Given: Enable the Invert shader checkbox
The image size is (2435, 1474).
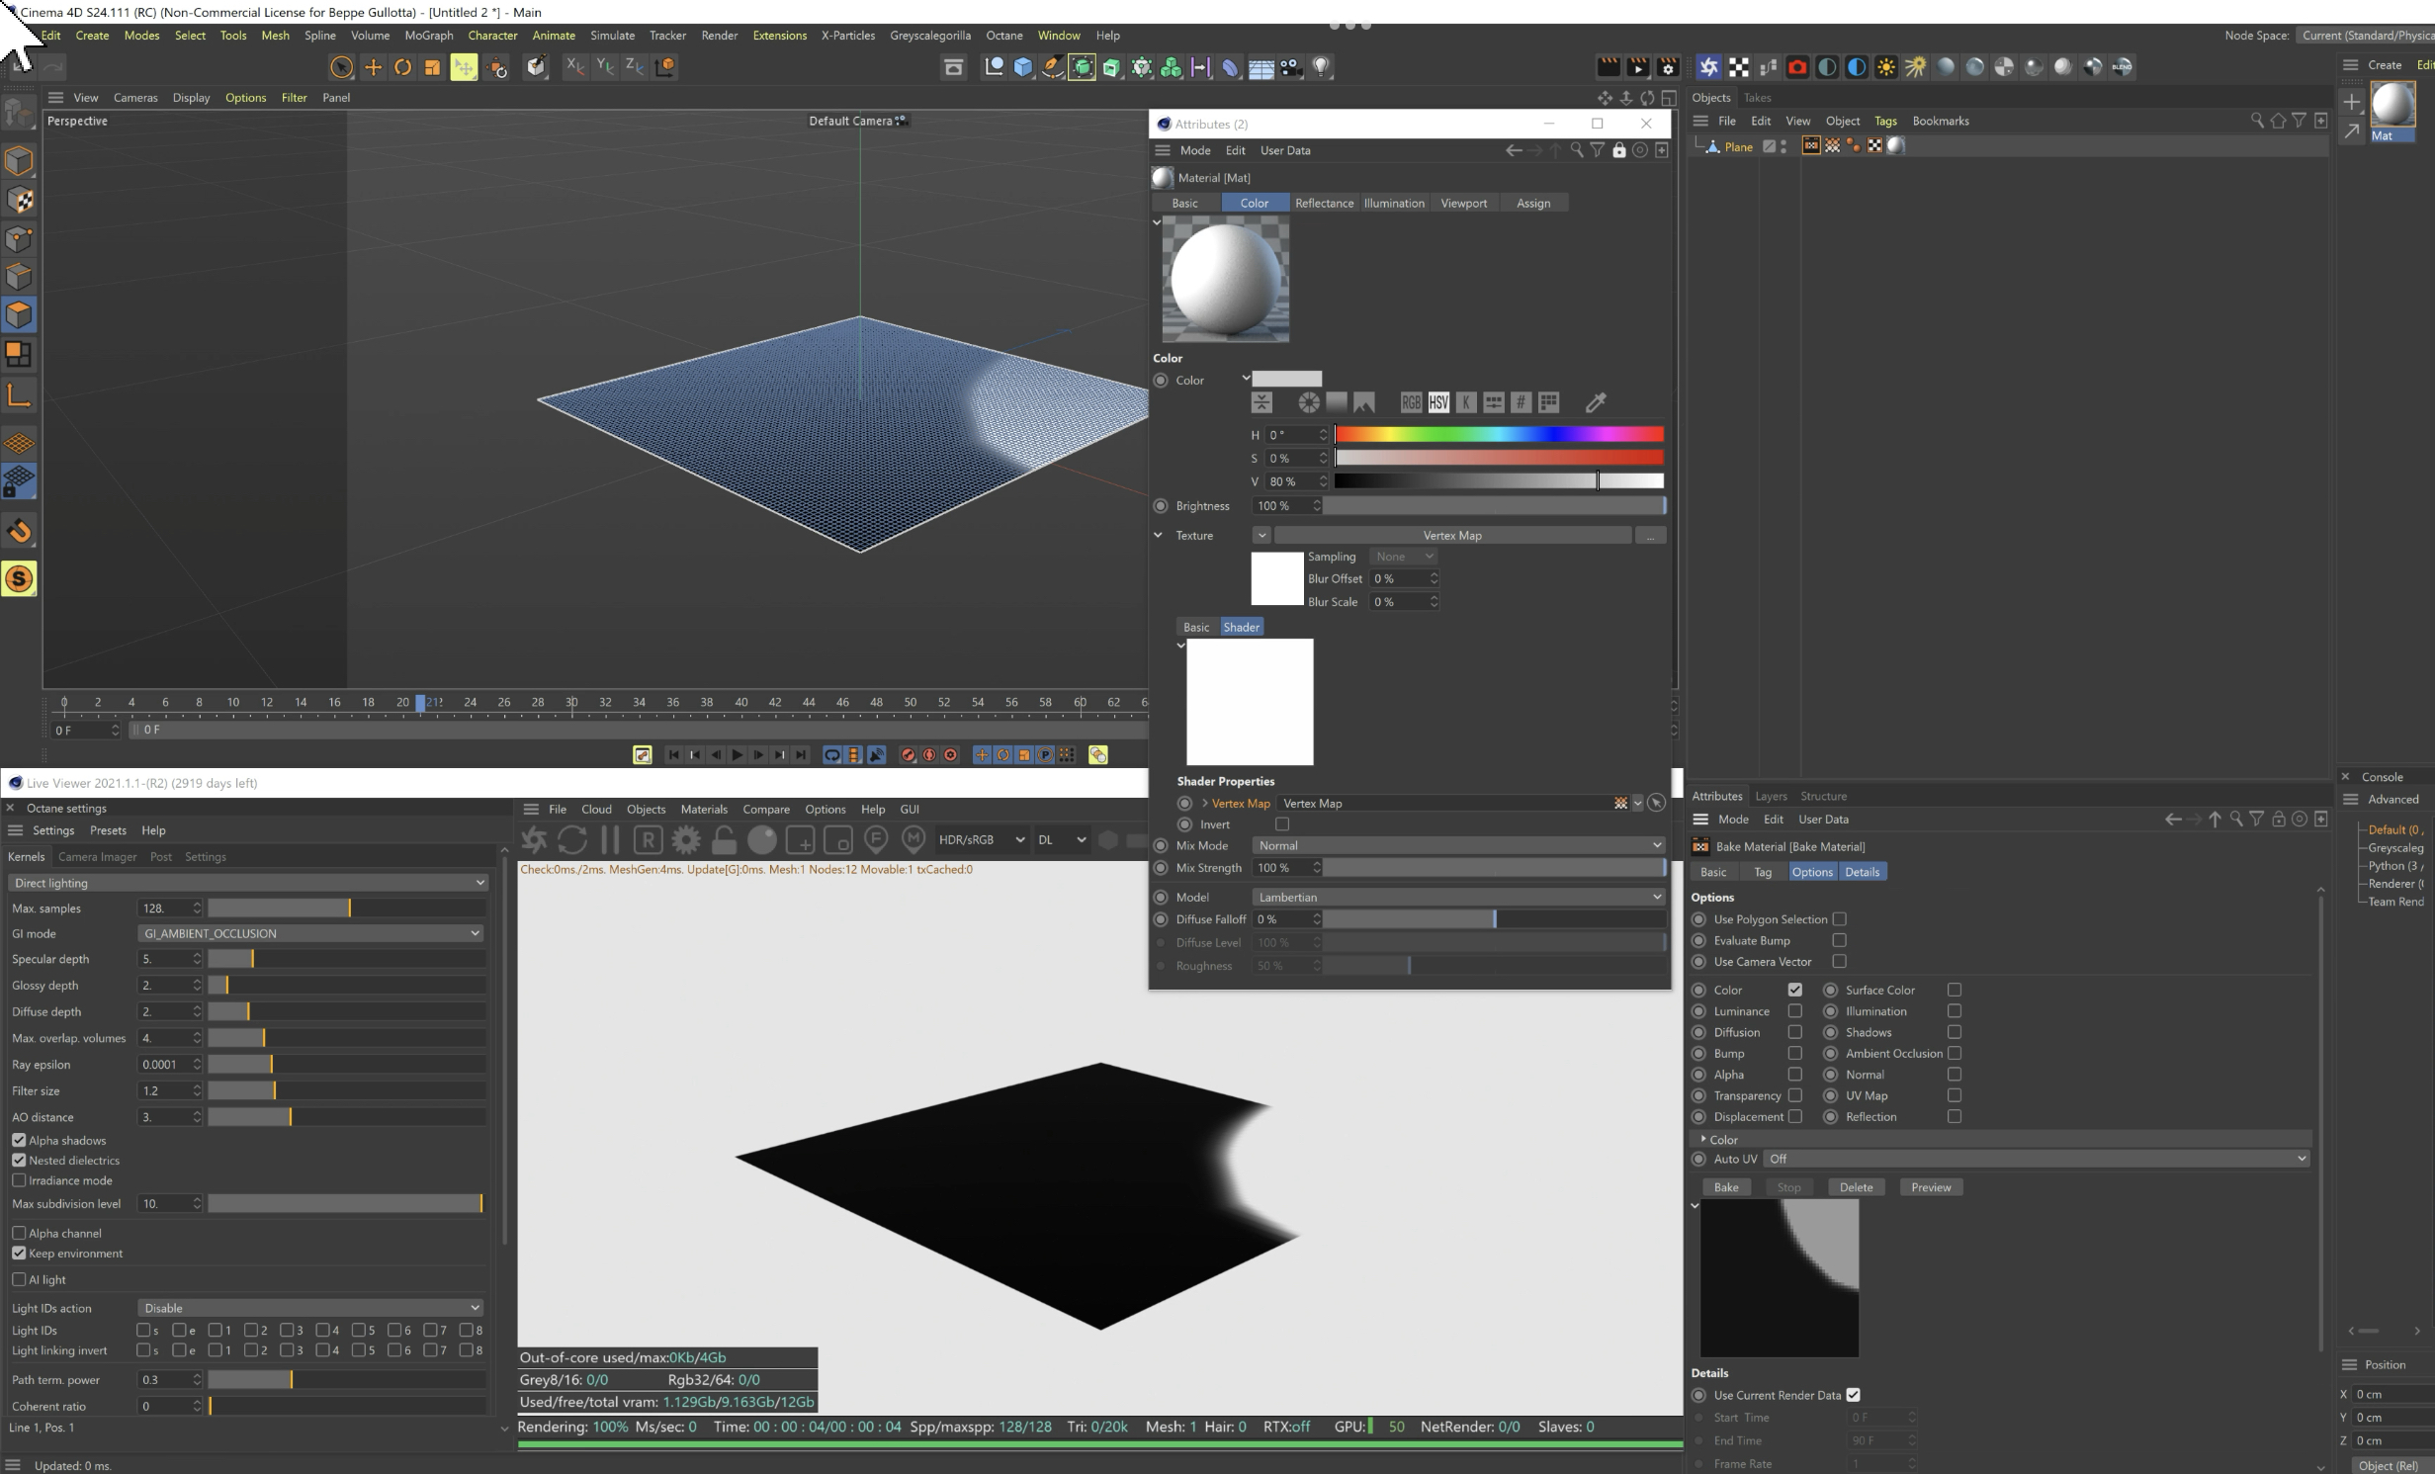Looking at the screenshot, I should (x=1282, y=824).
